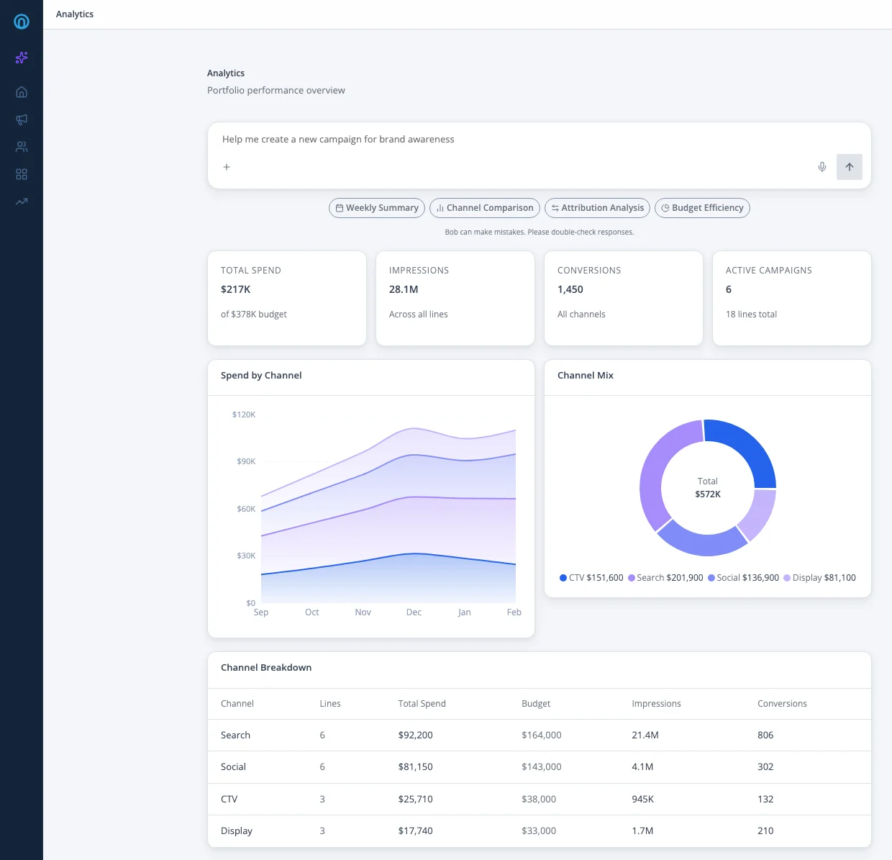Click the Active Campaigns card

tap(792, 298)
